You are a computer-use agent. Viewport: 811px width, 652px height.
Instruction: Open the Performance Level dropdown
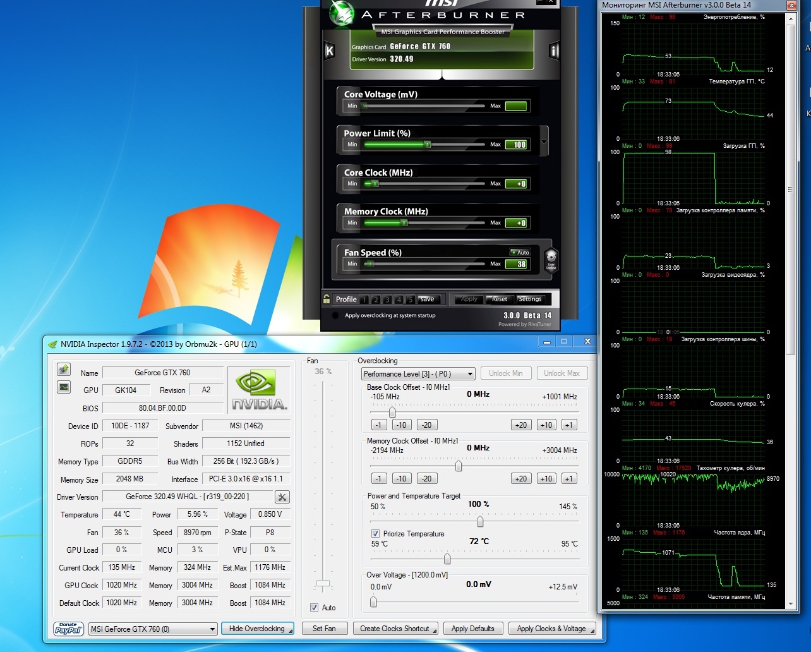(418, 374)
